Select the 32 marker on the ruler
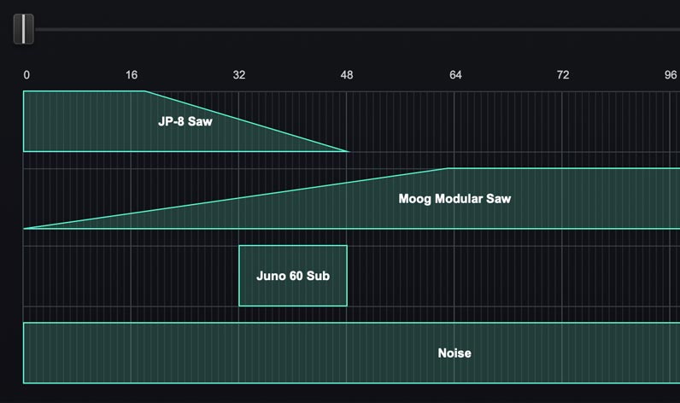 239,75
